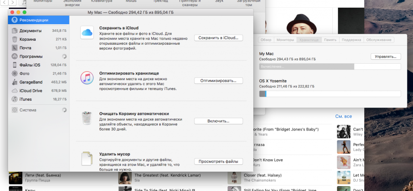The image size is (413, 191).
Task: Click the iTunes music note icon
Action: point(87,78)
